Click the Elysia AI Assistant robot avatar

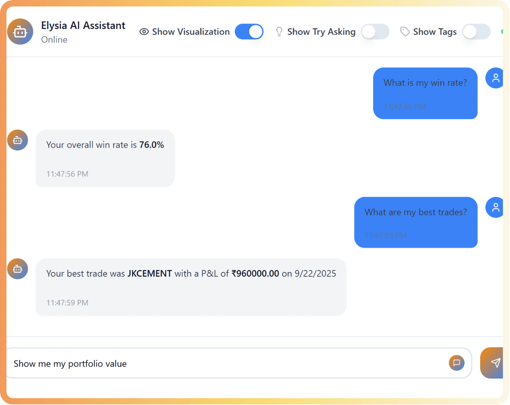(20, 31)
